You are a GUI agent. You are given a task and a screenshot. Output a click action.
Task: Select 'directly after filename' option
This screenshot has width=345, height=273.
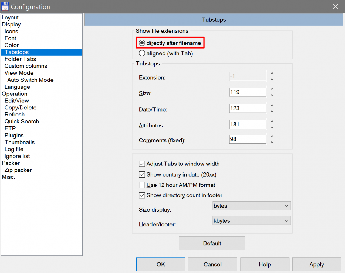click(x=142, y=43)
